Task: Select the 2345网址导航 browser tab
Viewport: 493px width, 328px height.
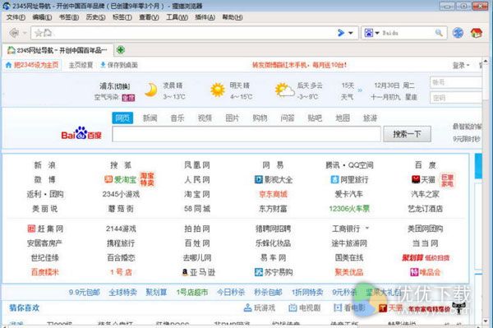Action: 58,50
